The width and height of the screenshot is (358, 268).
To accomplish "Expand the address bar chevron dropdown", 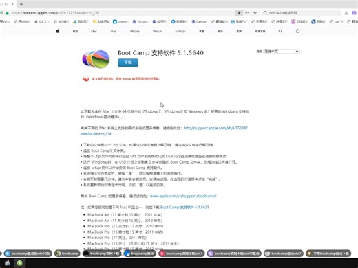I will (255, 13).
